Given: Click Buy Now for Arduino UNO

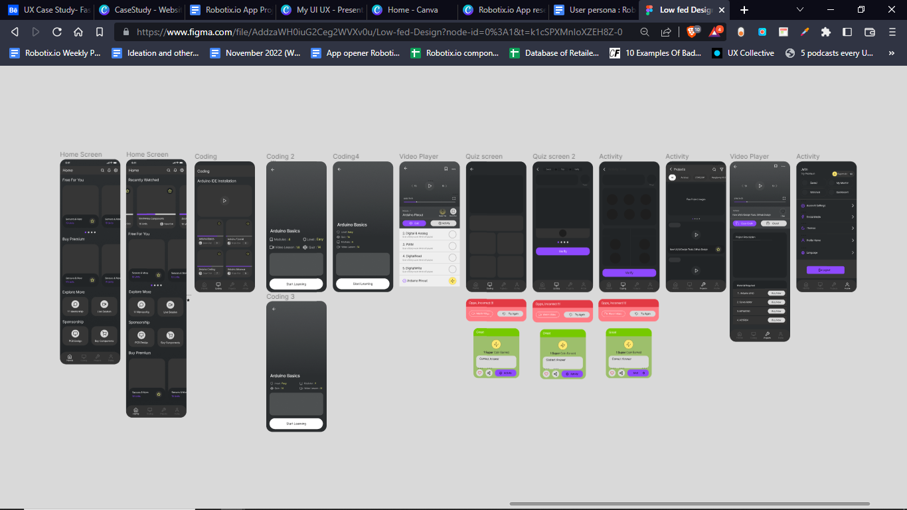Looking at the screenshot, I should (775, 293).
